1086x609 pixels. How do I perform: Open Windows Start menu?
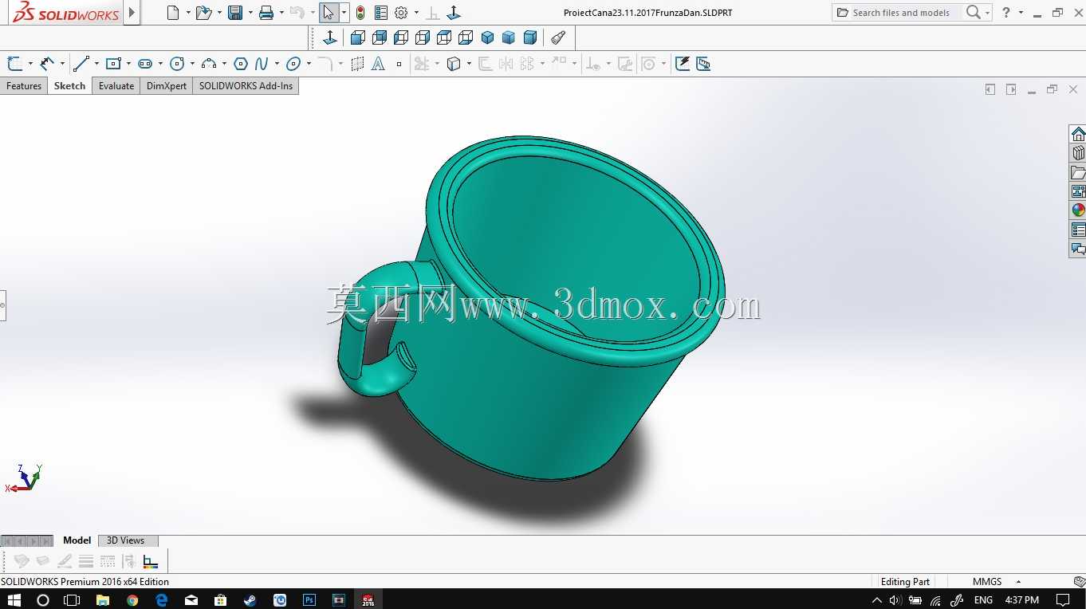click(14, 599)
